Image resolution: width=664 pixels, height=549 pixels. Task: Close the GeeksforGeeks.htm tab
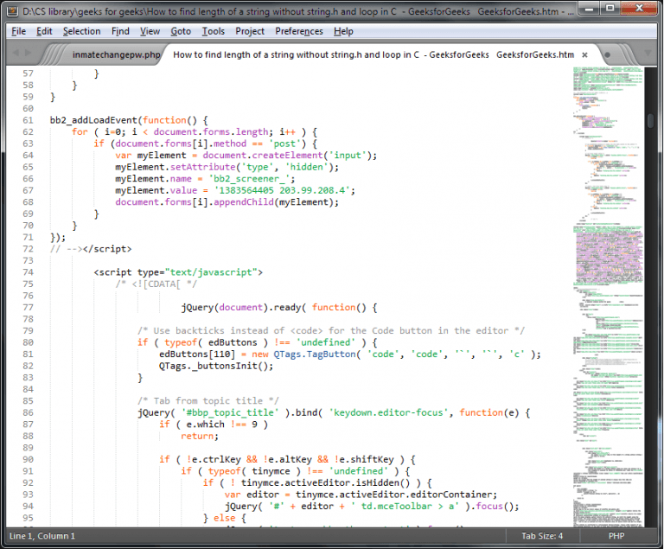584,54
